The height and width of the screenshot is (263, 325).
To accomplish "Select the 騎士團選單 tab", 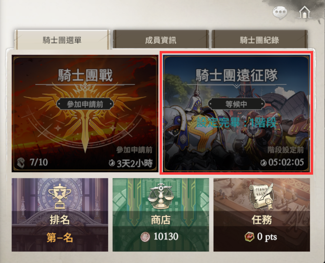I will coord(62,40).
